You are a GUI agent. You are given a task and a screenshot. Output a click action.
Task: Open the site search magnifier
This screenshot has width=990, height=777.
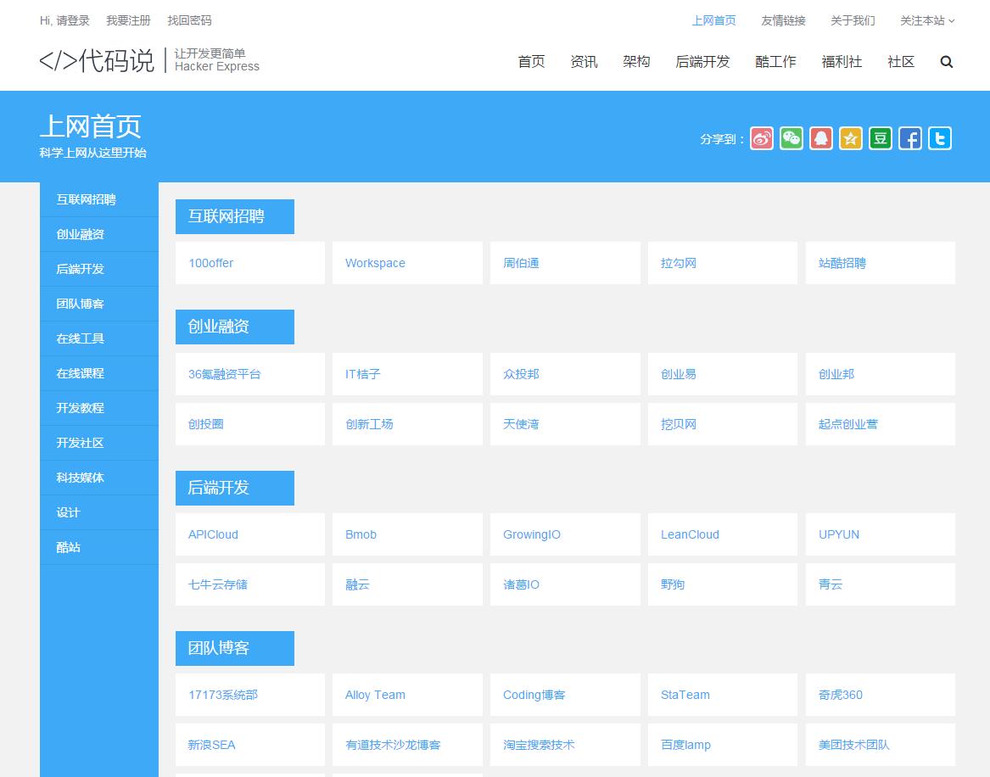click(x=946, y=61)
